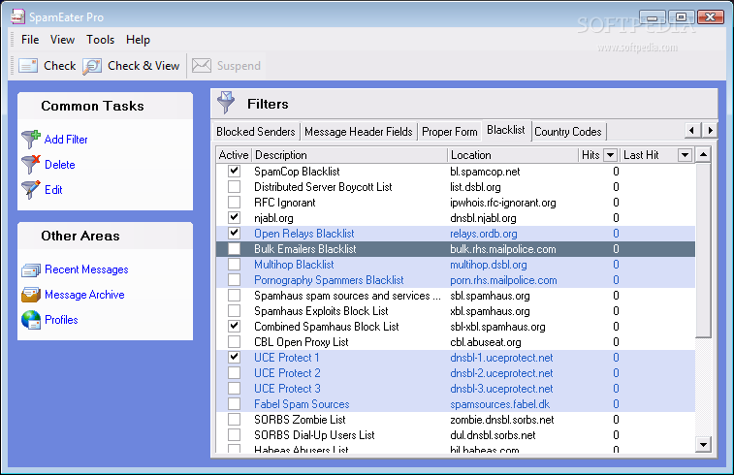Click the Check envelope toolbar icon

[x=28, y=66]
